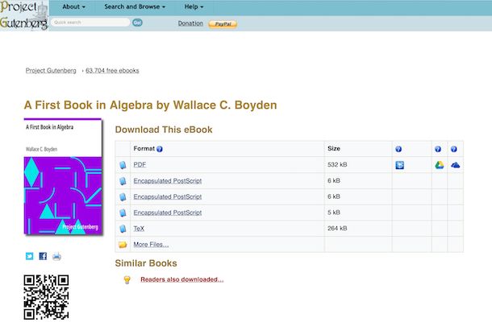Save PDF to OneDrive
The image size is (492, 322).
tap(455, 165)
